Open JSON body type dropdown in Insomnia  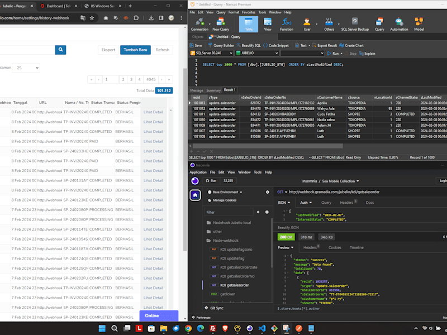284,203
